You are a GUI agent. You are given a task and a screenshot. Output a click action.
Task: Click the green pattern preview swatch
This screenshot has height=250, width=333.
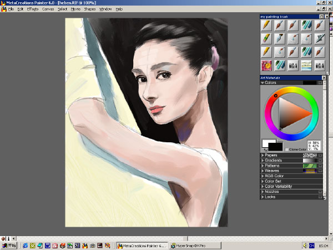pyautogui.click(x=310, y=166)
